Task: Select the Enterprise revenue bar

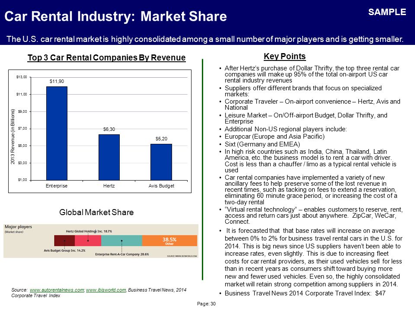Action: 57,133
